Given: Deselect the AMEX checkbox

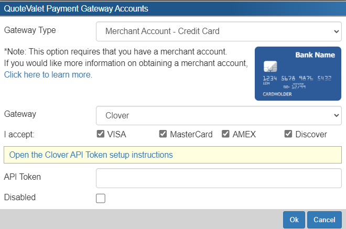Looking at the screenshot, I should (226, 134).
